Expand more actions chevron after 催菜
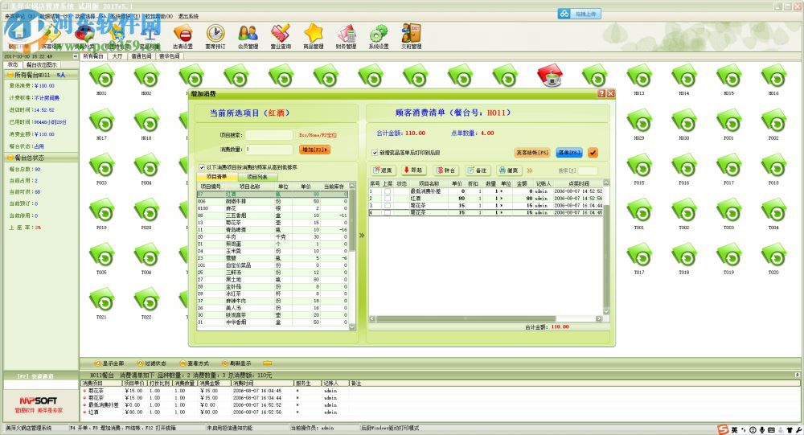The height and width of the screenshot is (435, 804). (x=530, y=170)
